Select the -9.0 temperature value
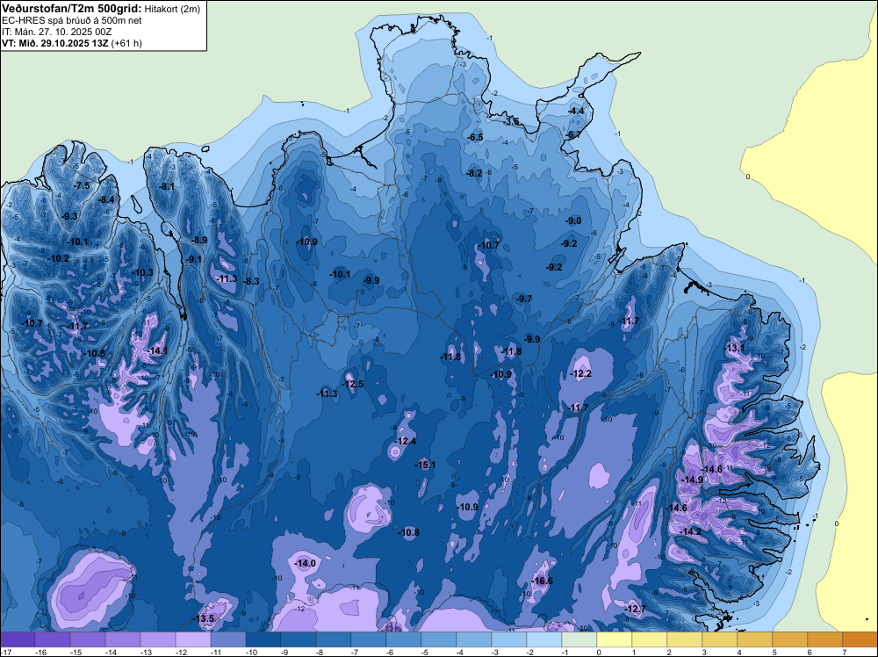 (x=573, y=221)
